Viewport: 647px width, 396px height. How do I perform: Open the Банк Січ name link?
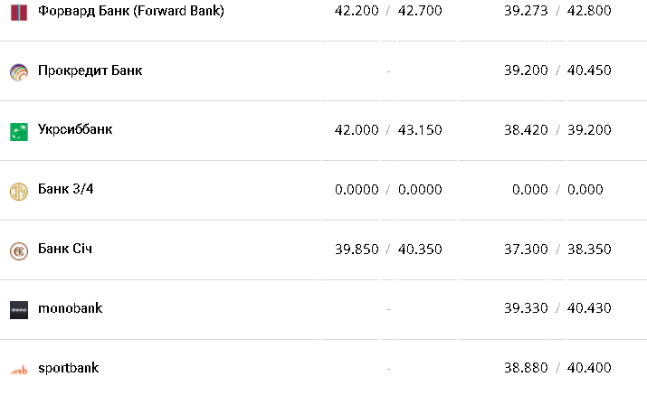click(65, 249)
